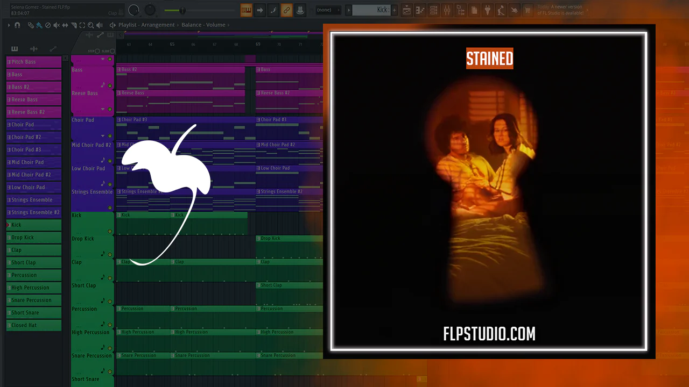This screenshot has width=689, height=387.
Task: Mute the Mid Choir Pad #2 track LED
Action: pos(110,161)
